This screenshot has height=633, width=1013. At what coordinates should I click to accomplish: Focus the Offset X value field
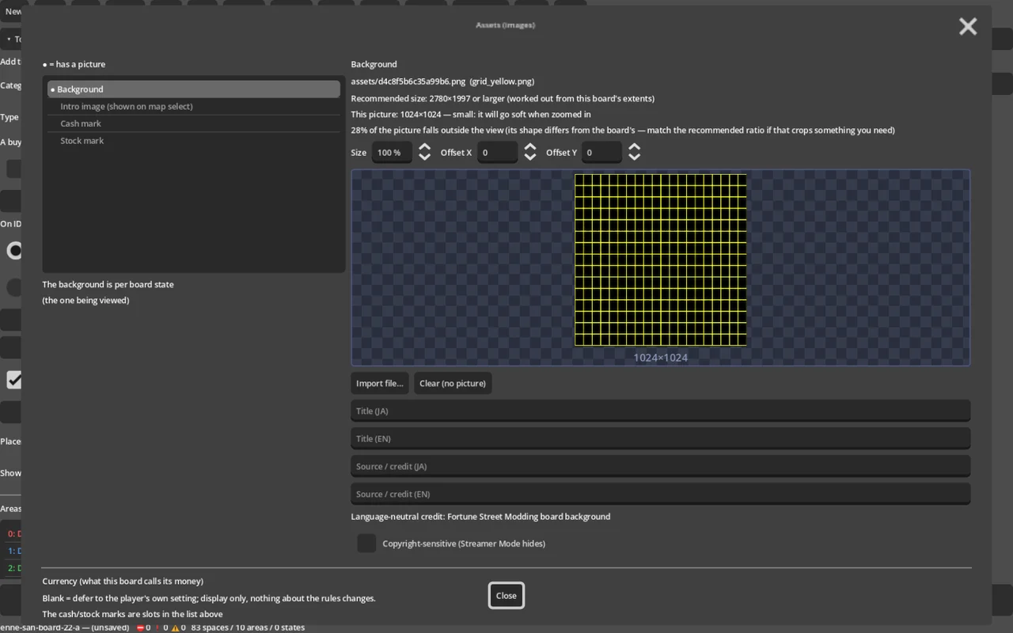coord(497,152)
